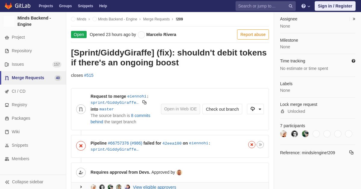Open the download dropdown
This screenshot has height=189, width=361.
click(x=255, y=109)
